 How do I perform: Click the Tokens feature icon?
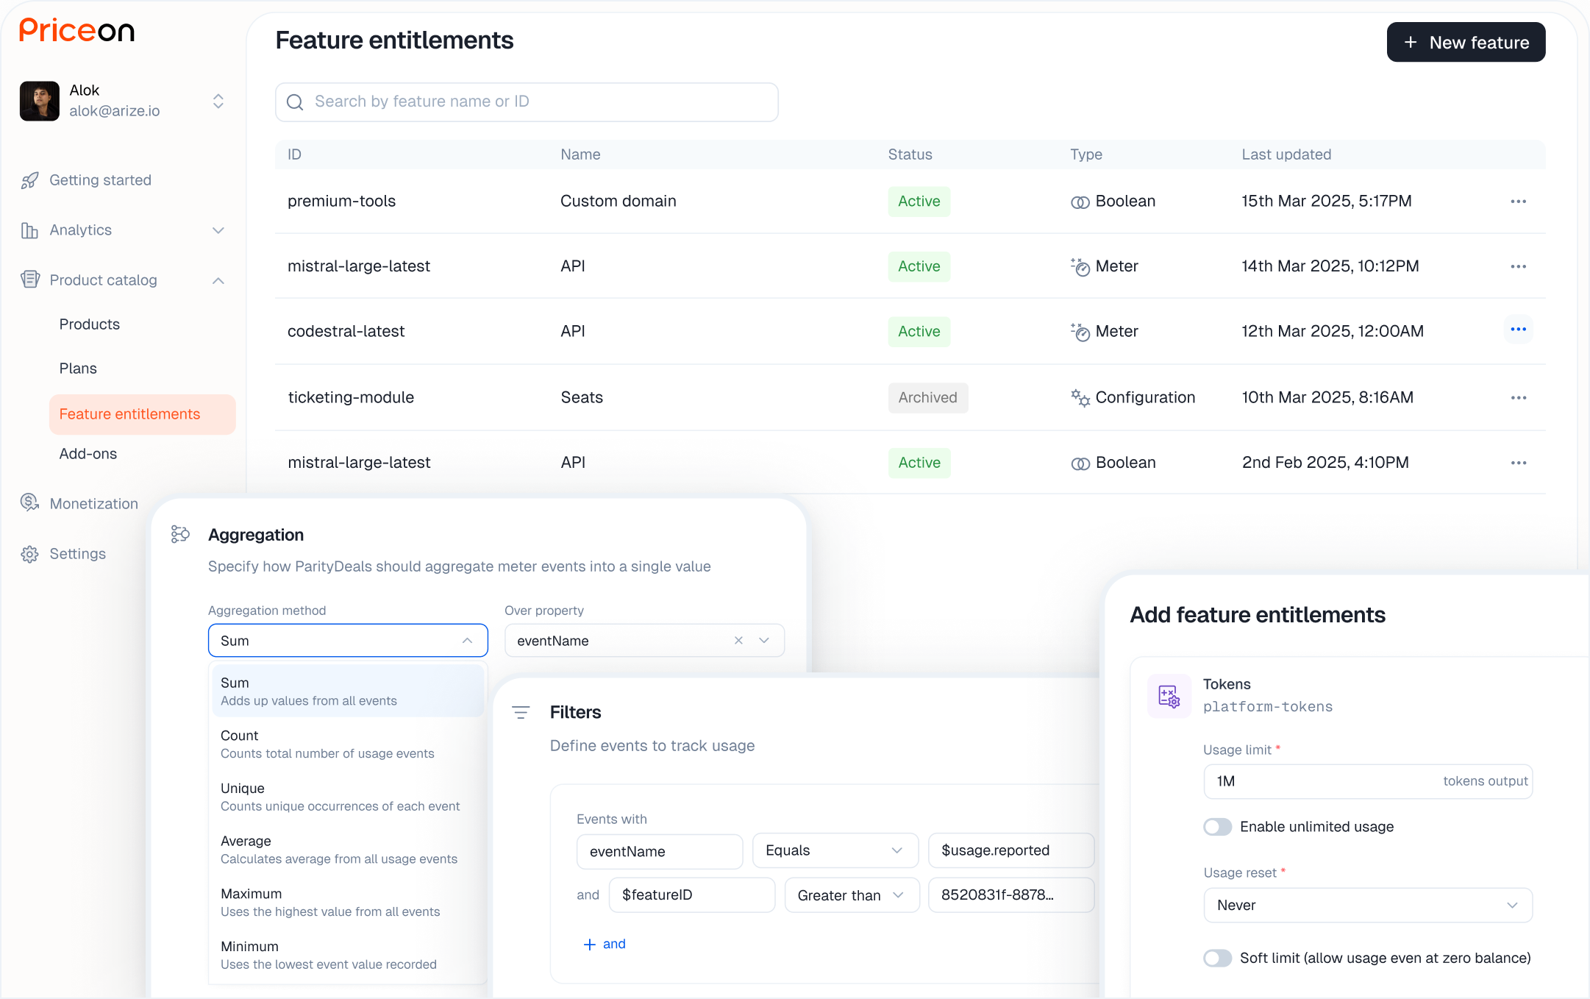click(x=1169, y=695)
